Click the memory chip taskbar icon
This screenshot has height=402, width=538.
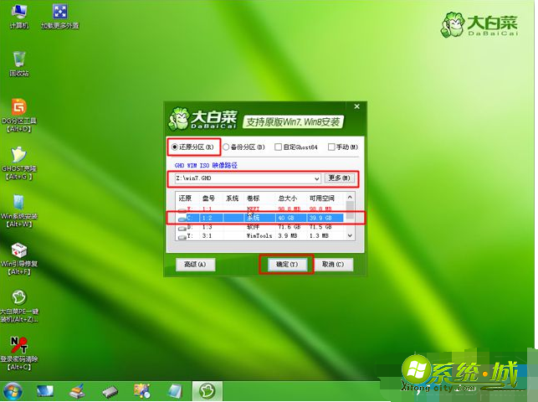pos(110,392)
